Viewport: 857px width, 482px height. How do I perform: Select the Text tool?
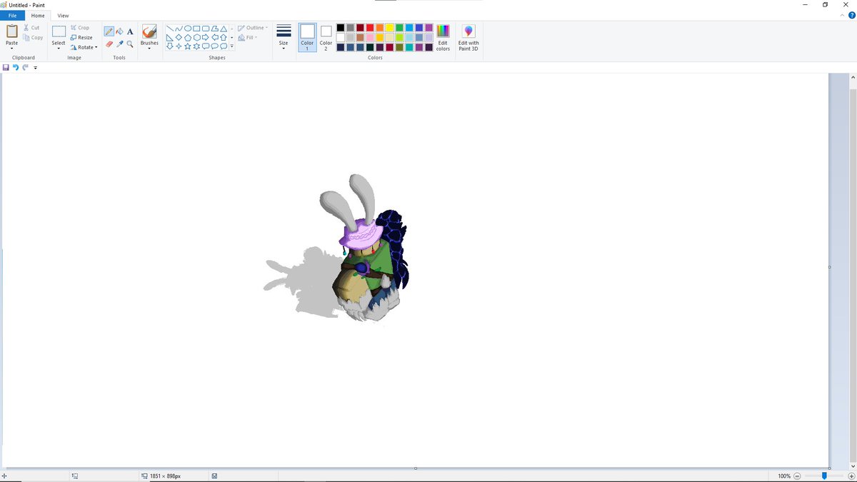(130, 31)
